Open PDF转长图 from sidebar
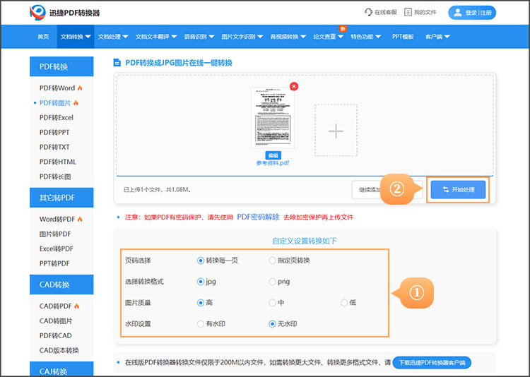 [x=55, y=176]
